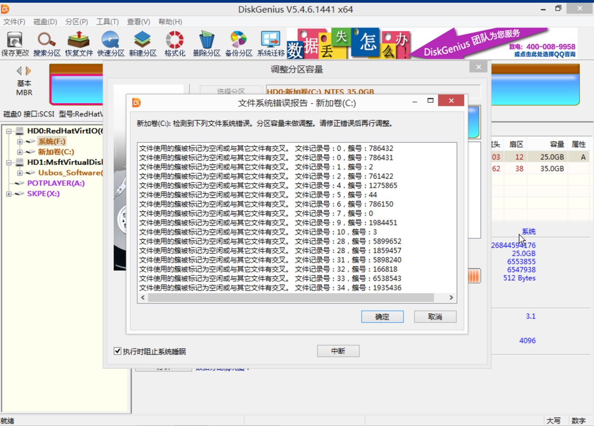Close the 调整分区容量 dialog
594x426 pixels.
(x=478, y=67)
